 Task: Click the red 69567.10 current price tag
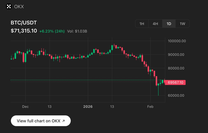pos(175,83)
